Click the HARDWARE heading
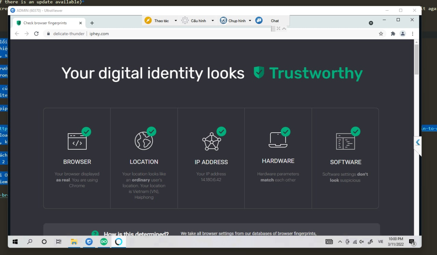 (278, 161)
